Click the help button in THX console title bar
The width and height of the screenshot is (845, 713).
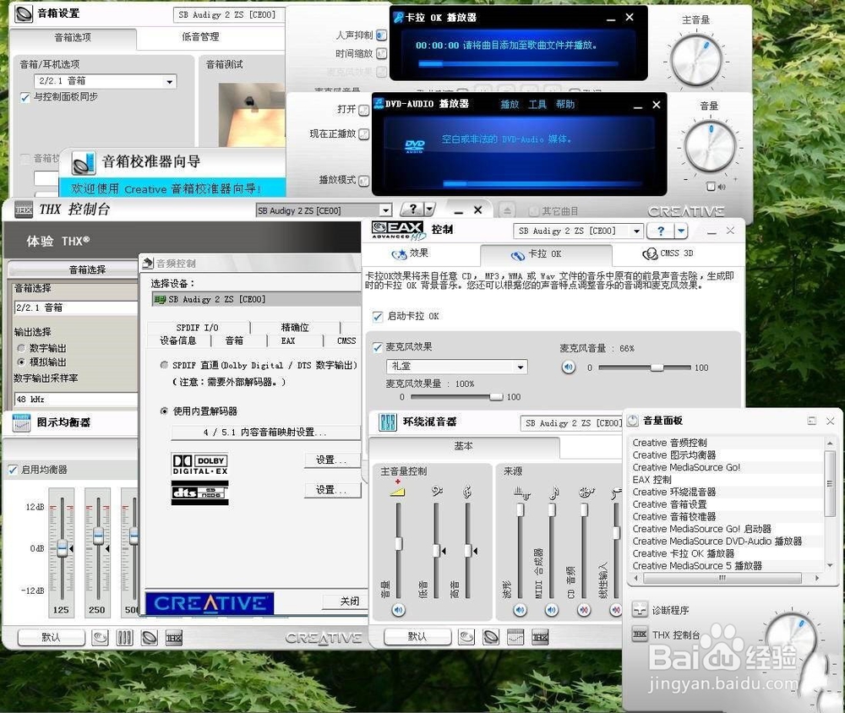413,210
